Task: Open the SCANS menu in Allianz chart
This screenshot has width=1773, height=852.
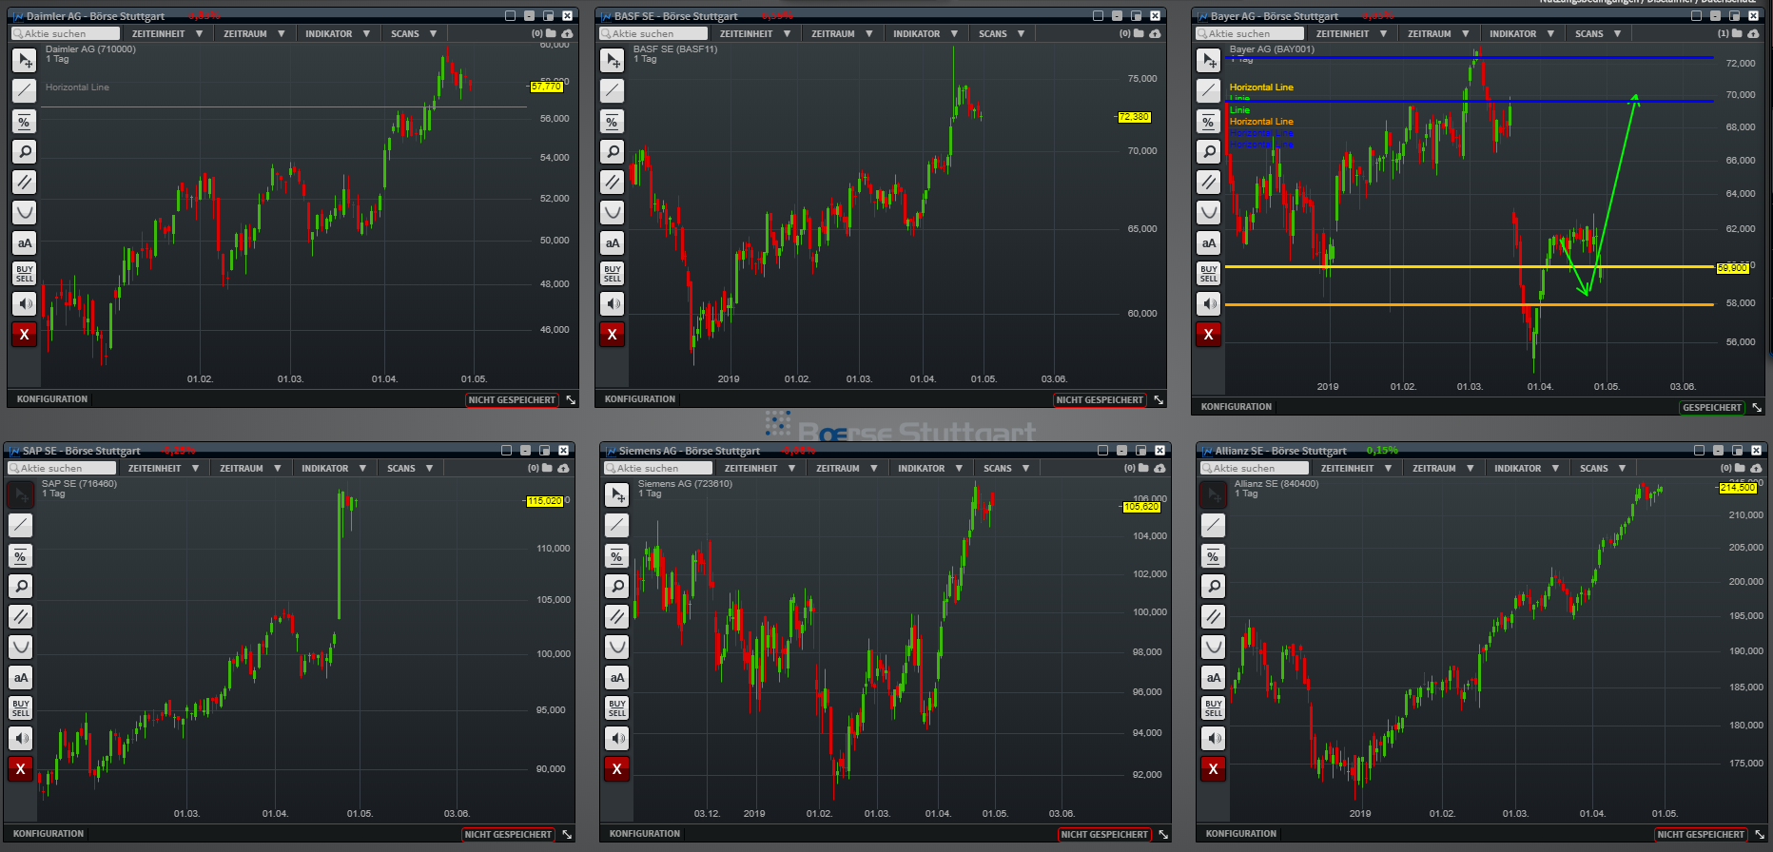Action: [1602, 468]
